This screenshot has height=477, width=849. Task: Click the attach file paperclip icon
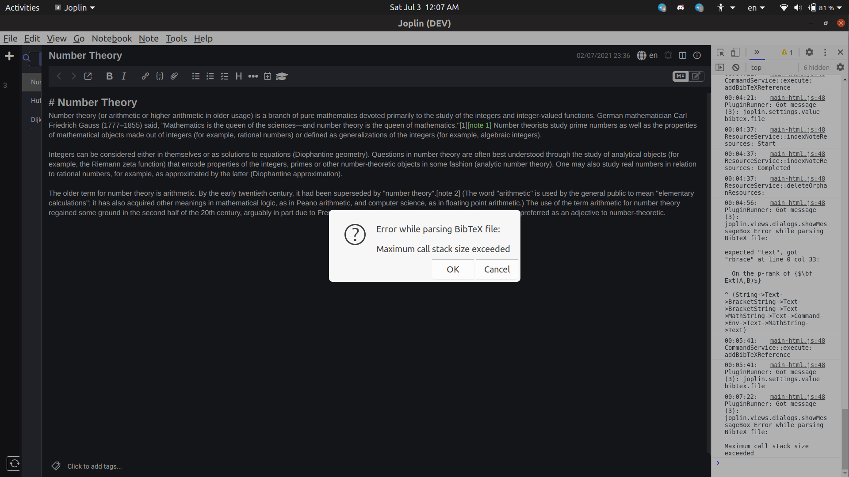pos(174,76)
